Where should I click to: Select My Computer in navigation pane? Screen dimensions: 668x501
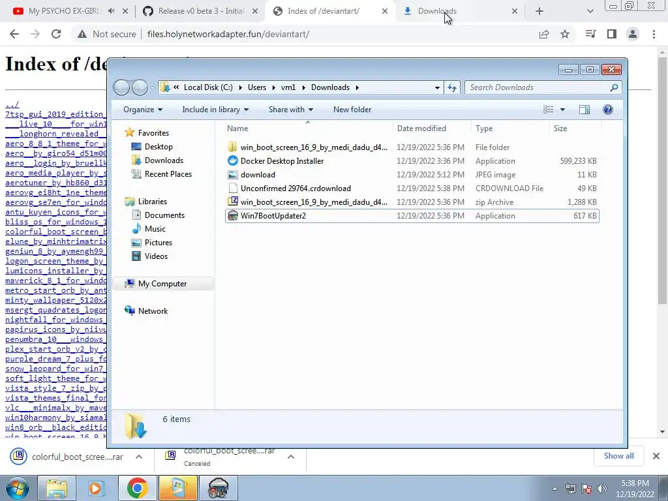pos(162,284)
